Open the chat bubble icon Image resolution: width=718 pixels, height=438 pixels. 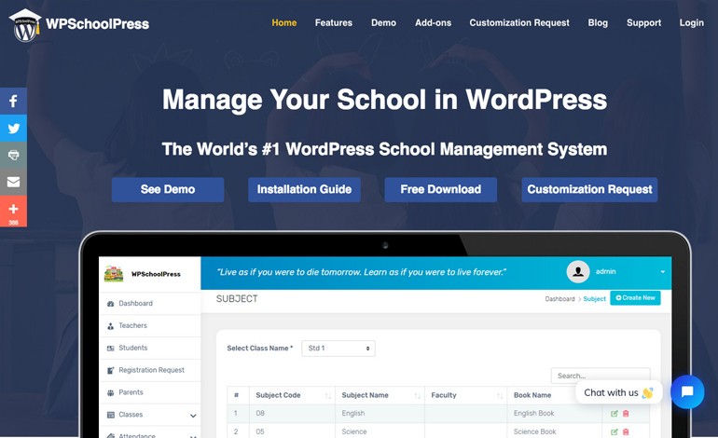[687, 391]
